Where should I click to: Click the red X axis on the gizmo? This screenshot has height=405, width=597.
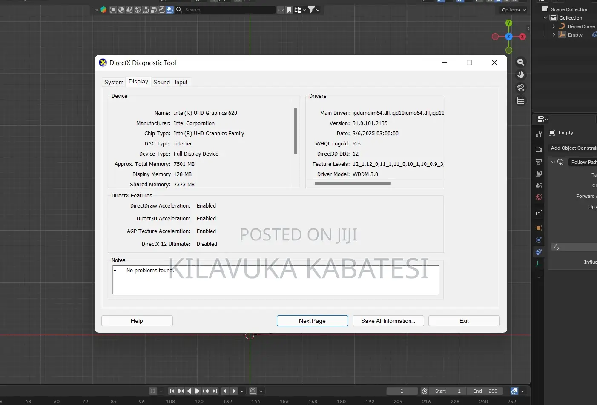[522, 37]
